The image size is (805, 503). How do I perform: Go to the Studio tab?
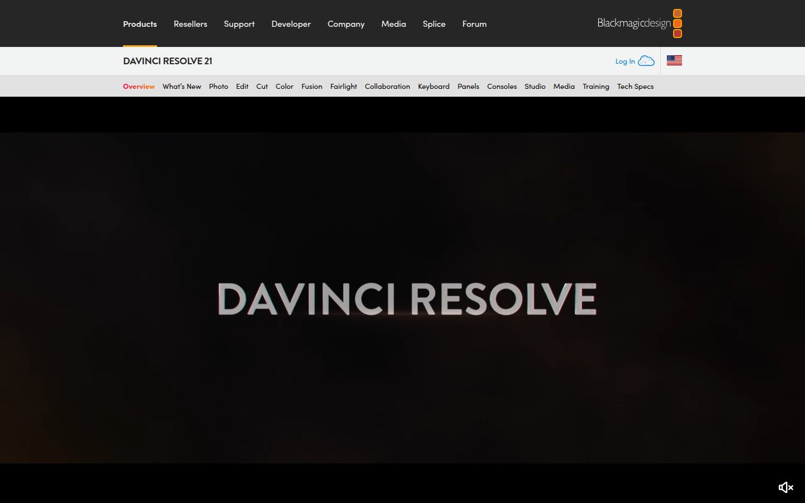(x=535, y=87)
